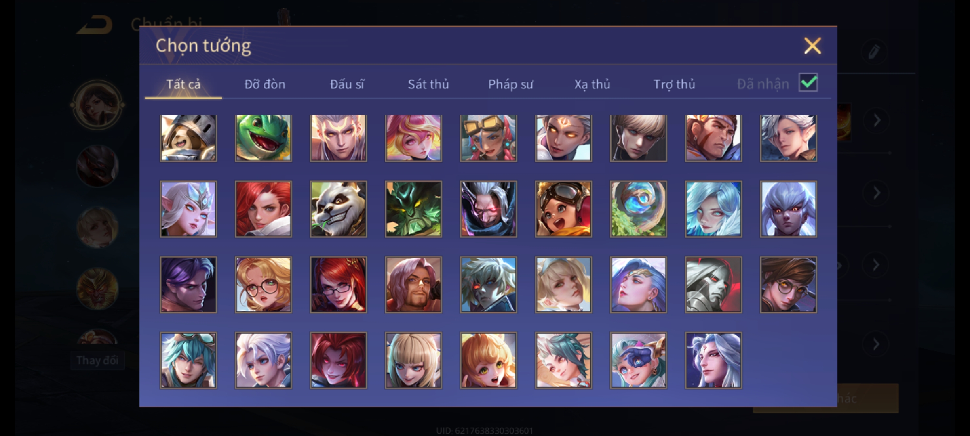Choose the pilot girl with goggles hero
This screenshot has width=970, height=436.
point(563,209)
